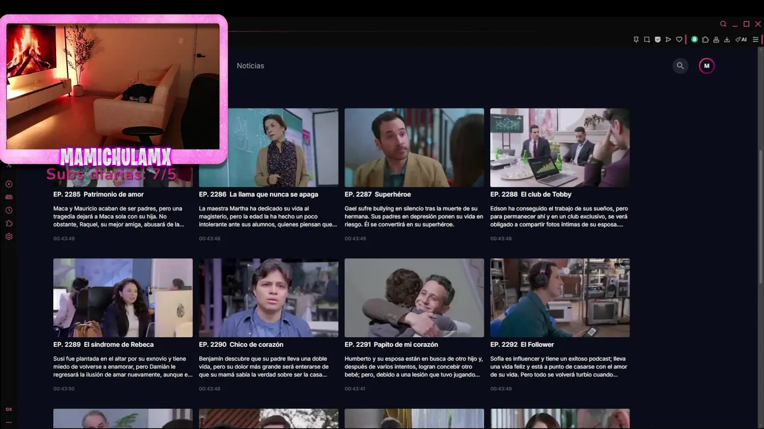
Task: Open the three-dots sidebar menu
Action: coord(9,422)
